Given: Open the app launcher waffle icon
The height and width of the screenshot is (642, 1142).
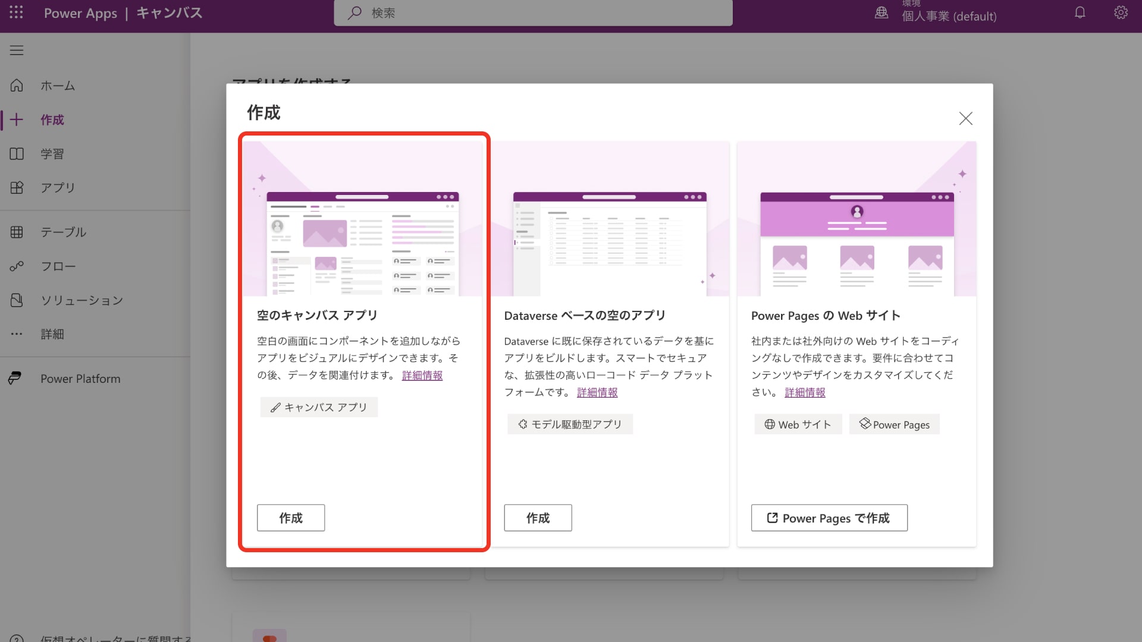Looking at the screenshot, I should click(16, 12).
